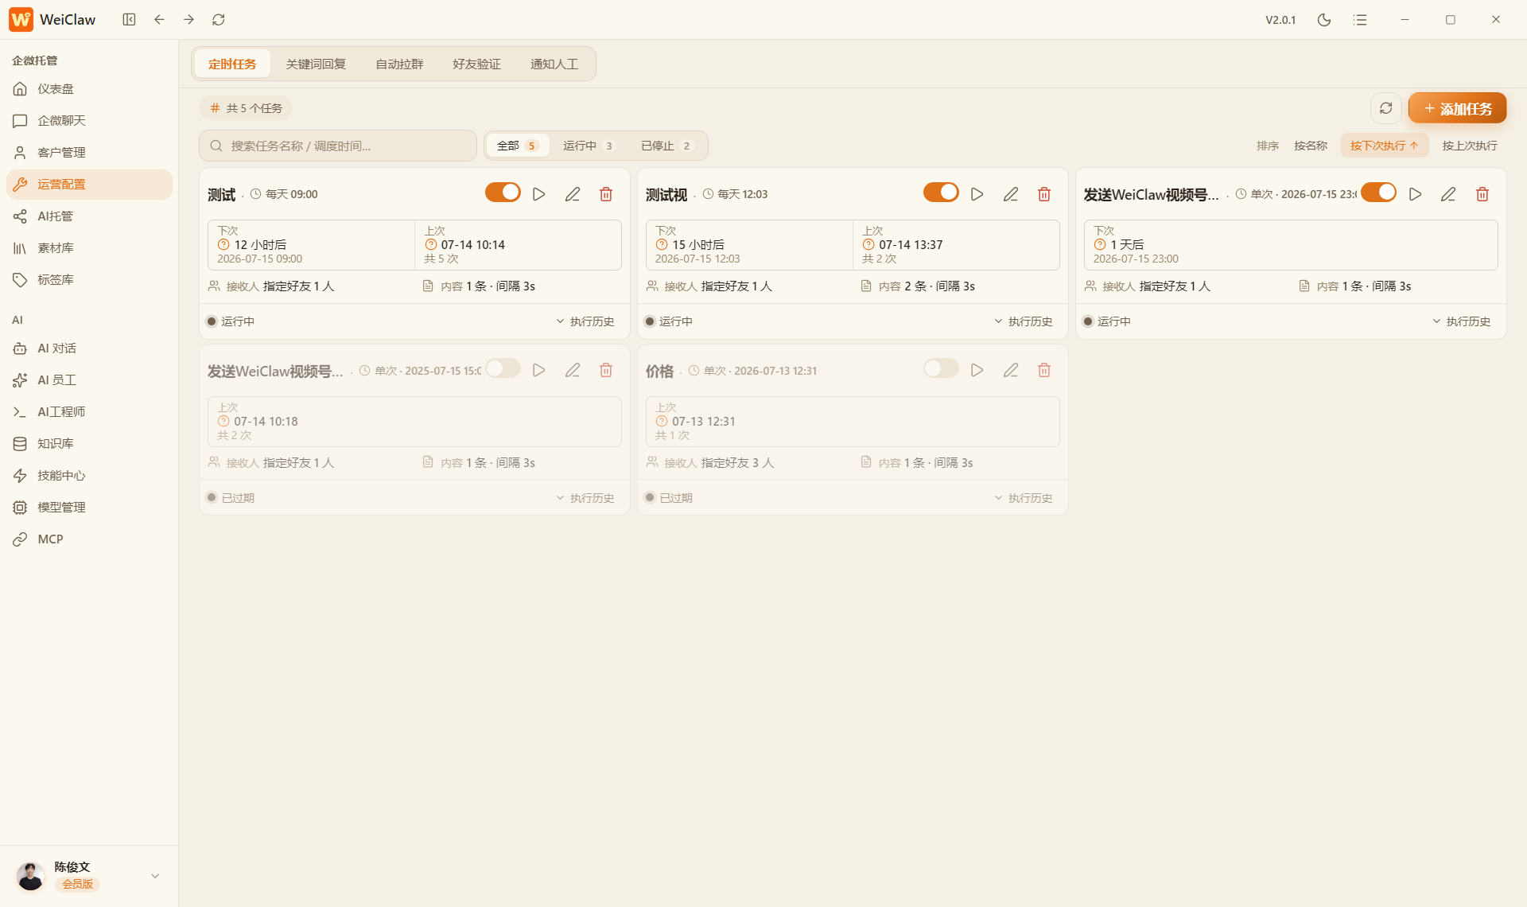1527x907 pixels.
Task: Edit the 测试视 task
Action: 1011,194
